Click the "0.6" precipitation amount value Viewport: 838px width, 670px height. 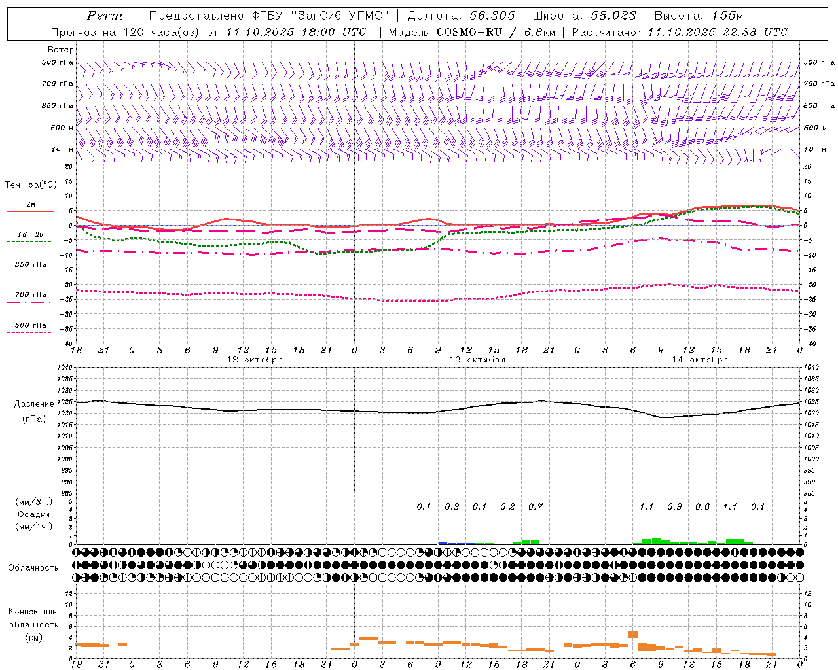point(702,507)
